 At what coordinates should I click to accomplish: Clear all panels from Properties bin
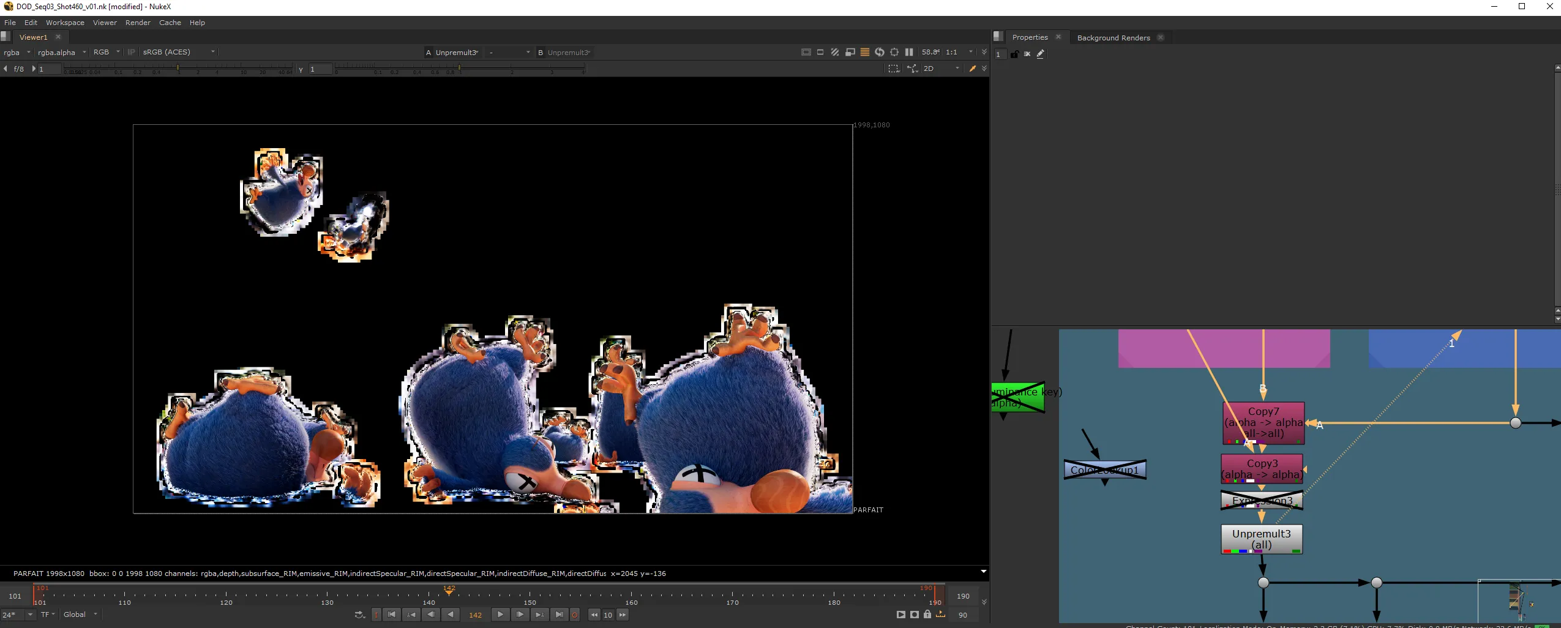tap(1027, 54)
